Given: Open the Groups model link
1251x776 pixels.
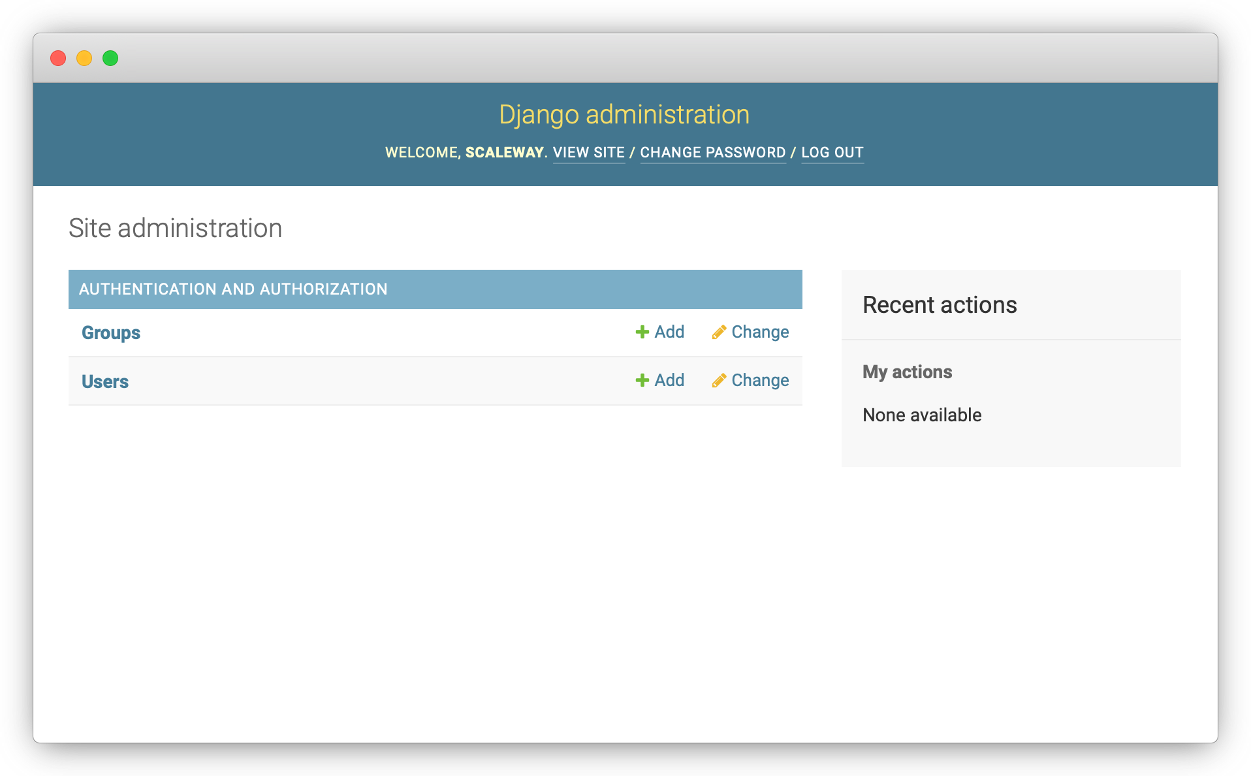Looking at the screenshot, I should coord(111,332).
